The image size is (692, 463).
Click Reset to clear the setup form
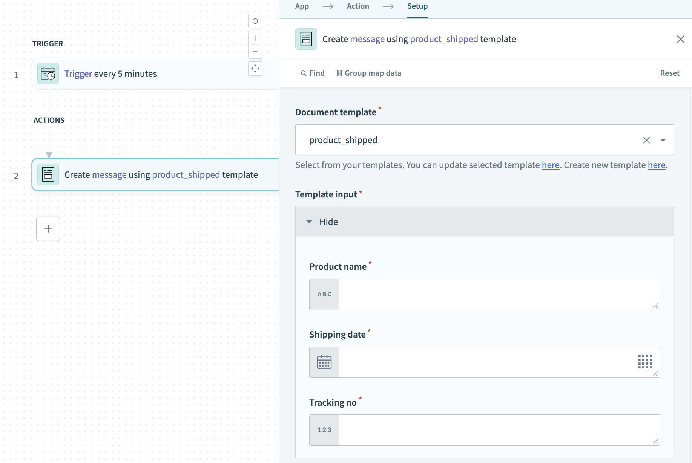coord(669,73)
